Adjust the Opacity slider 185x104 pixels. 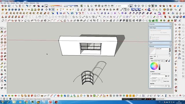[x=157, y=86]
